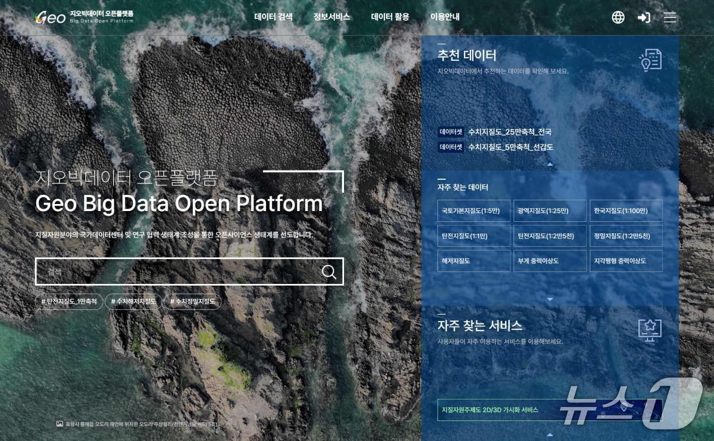714x441 pixels.
Task: Expand the 자주 찾는 데이터 down arrow
Action: 550,299
